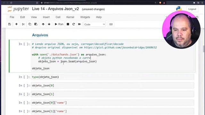Open the Edit menu
This screenshot has width=205, height=115.
click(22, 17)
